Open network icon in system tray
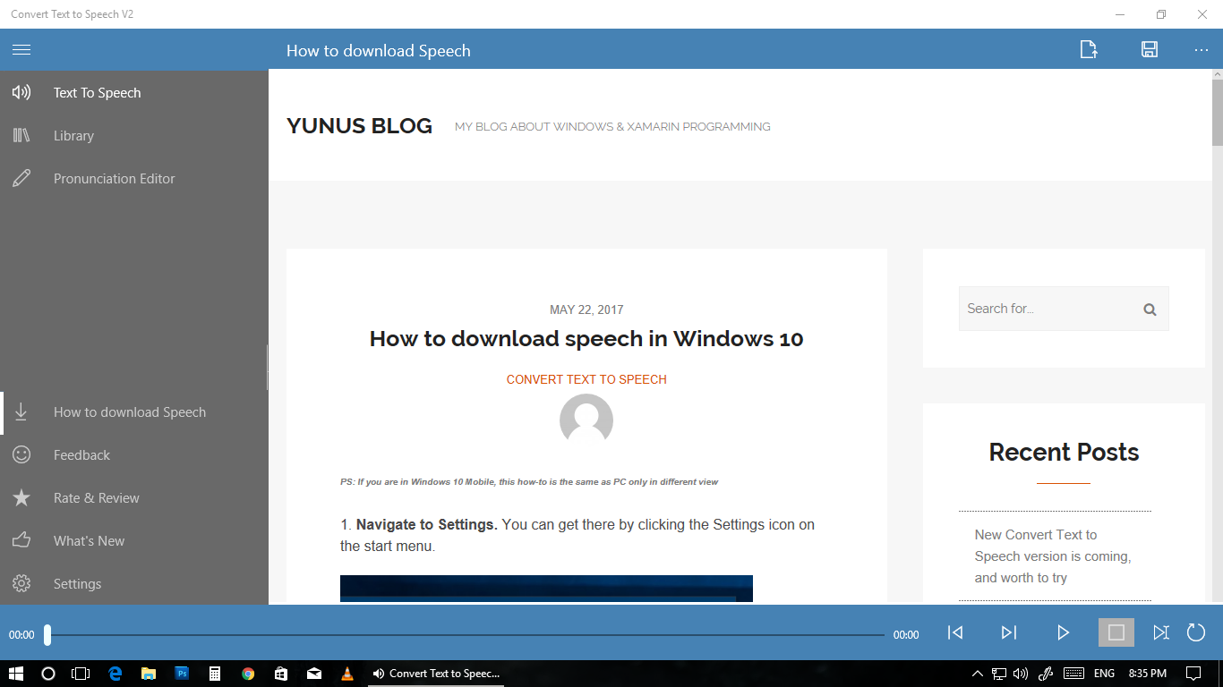Viewport: 1223px width, 687px height. (999, 674)
